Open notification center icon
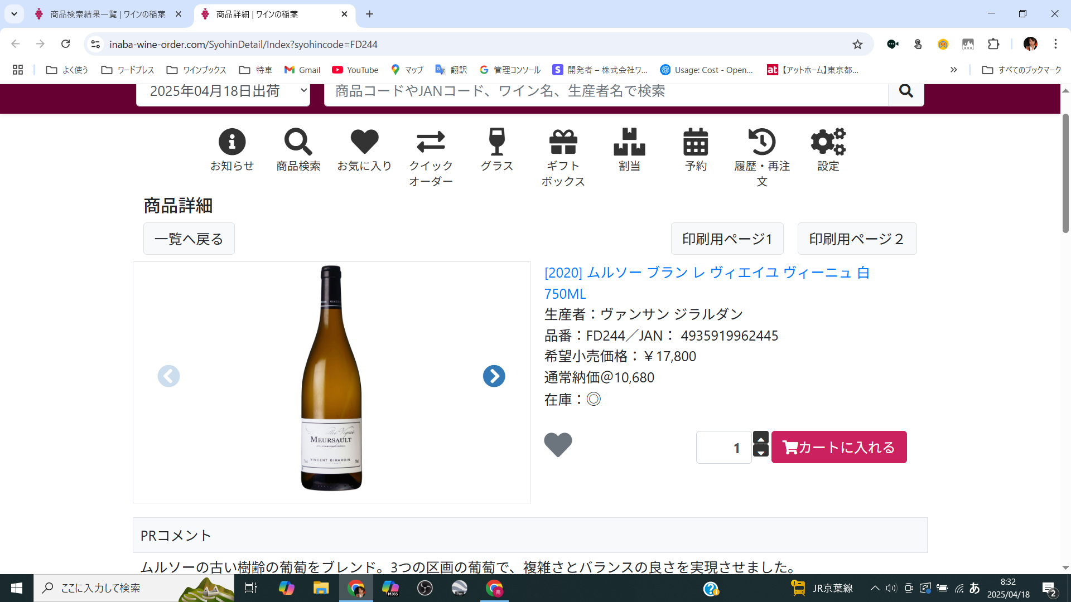This screenshot has width=1071, height=602. (x=1049, y=588)
